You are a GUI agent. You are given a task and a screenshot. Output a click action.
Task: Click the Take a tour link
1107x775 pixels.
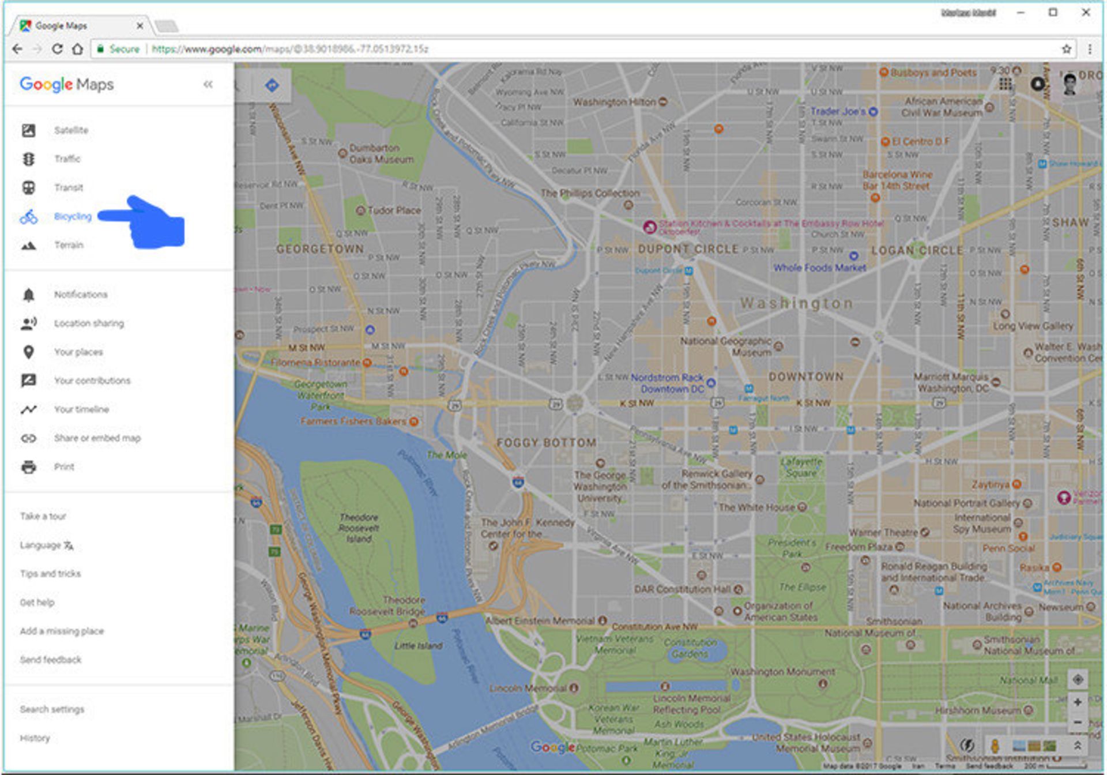(43, 516)
